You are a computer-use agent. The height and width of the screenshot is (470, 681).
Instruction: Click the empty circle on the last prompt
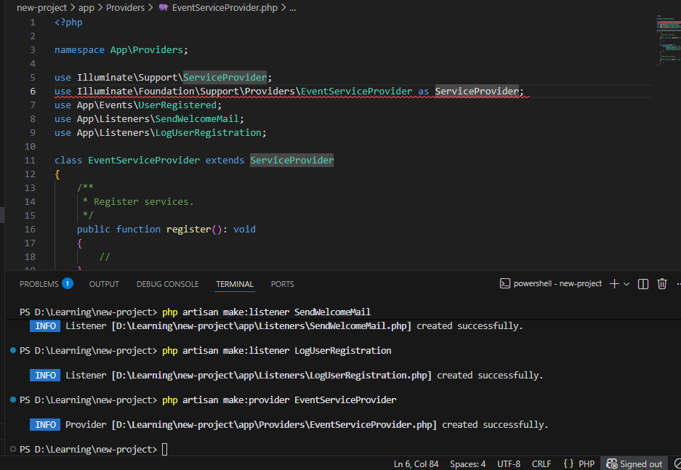(13, 449)
